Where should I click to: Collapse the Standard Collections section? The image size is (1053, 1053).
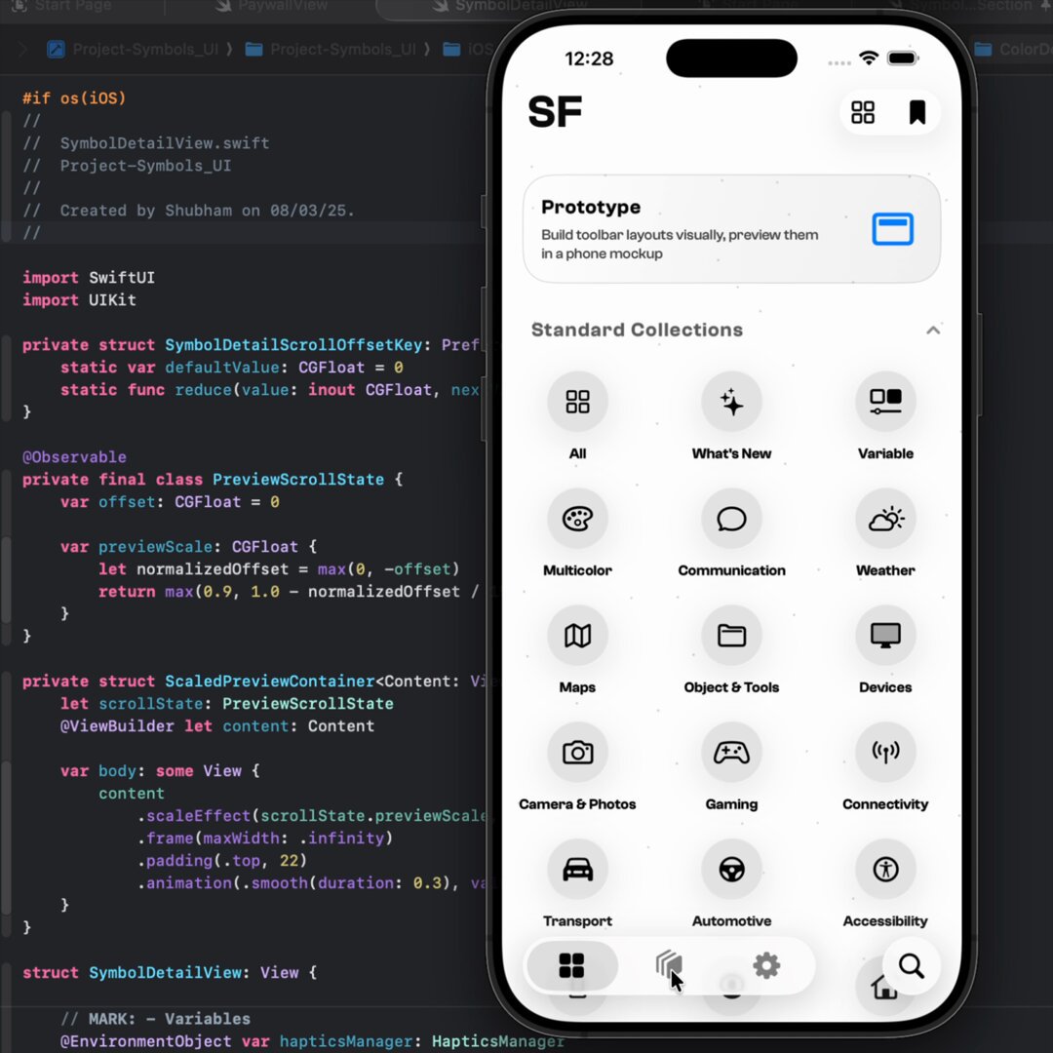[932, 330]
